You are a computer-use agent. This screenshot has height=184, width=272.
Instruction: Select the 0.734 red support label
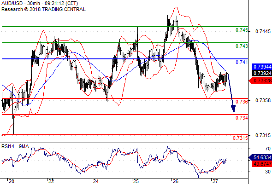pos(242,118)
